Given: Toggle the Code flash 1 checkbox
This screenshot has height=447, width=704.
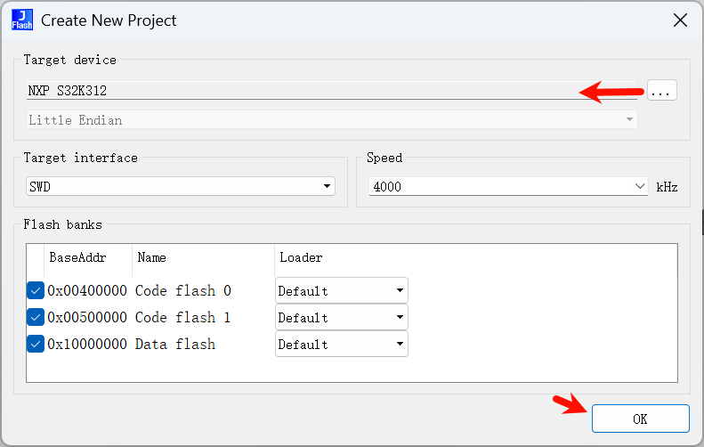Looking at the screenshot, I should point(36,317).
